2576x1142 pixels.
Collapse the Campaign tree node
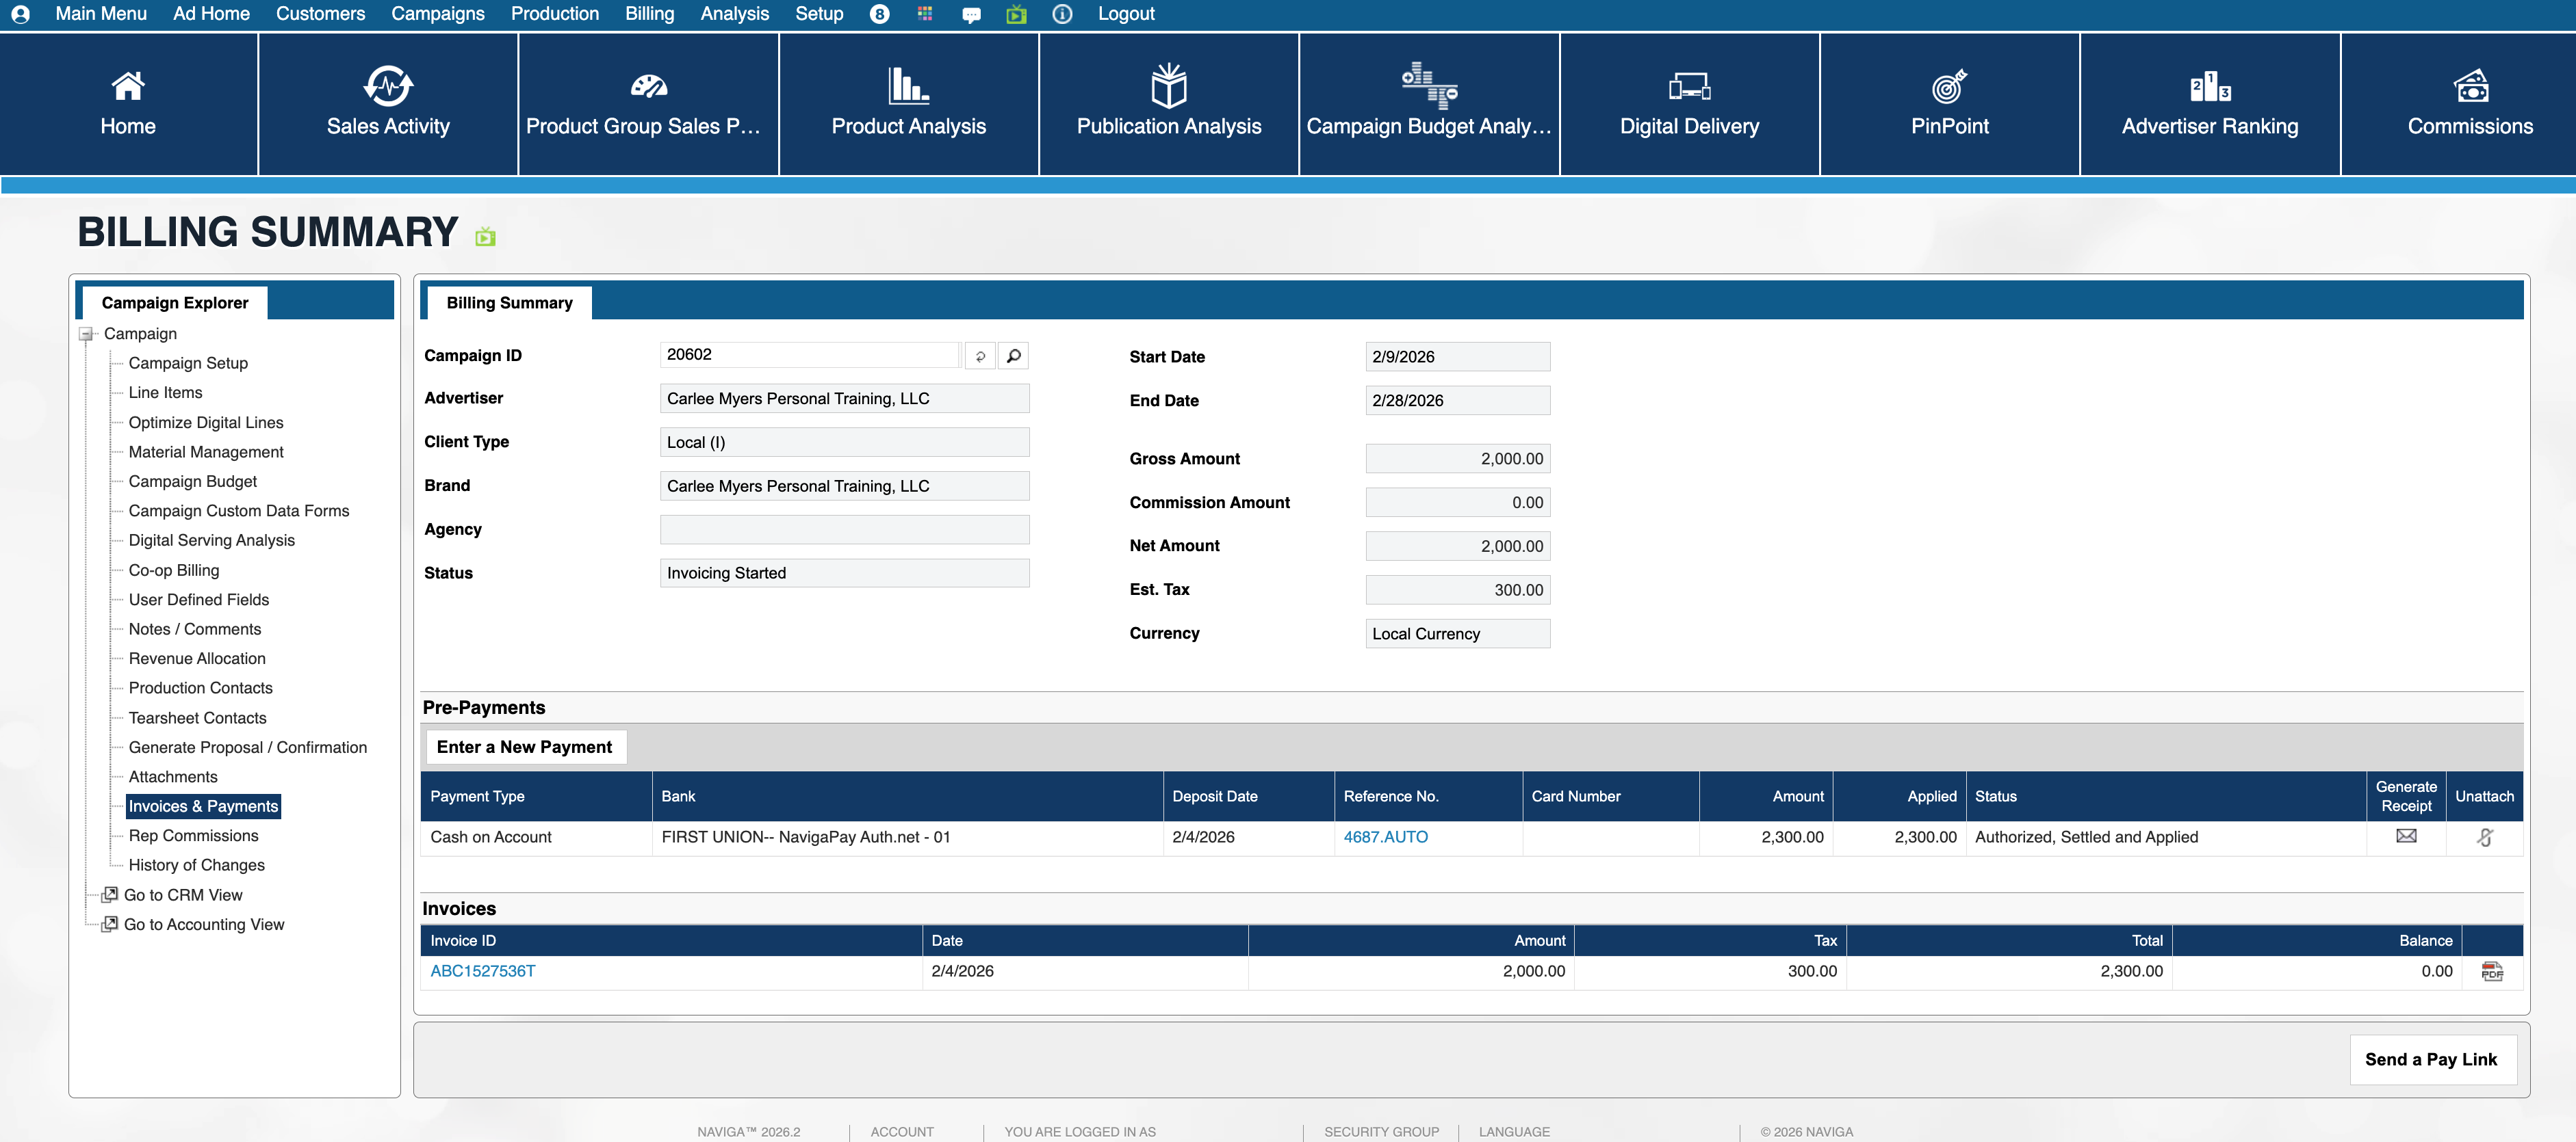[x=87, y=334]
